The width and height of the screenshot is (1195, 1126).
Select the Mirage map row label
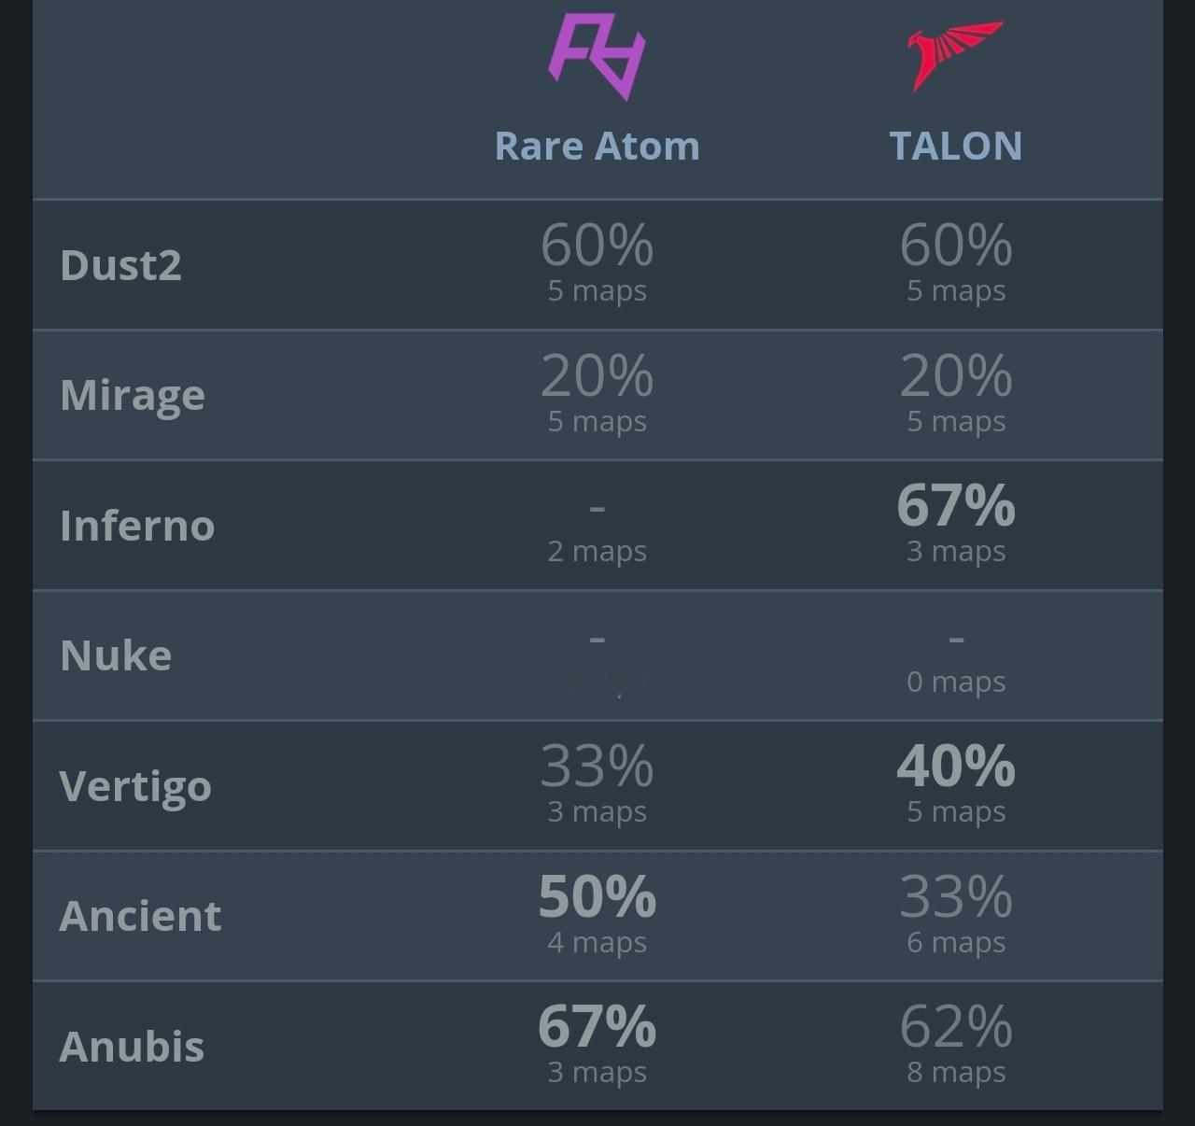pos(133,396)
